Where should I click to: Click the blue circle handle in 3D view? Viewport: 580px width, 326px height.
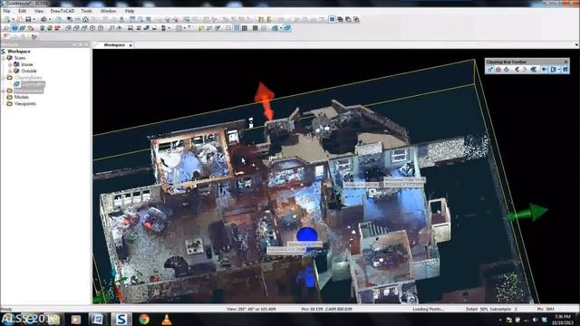click(x=306, y=235)
